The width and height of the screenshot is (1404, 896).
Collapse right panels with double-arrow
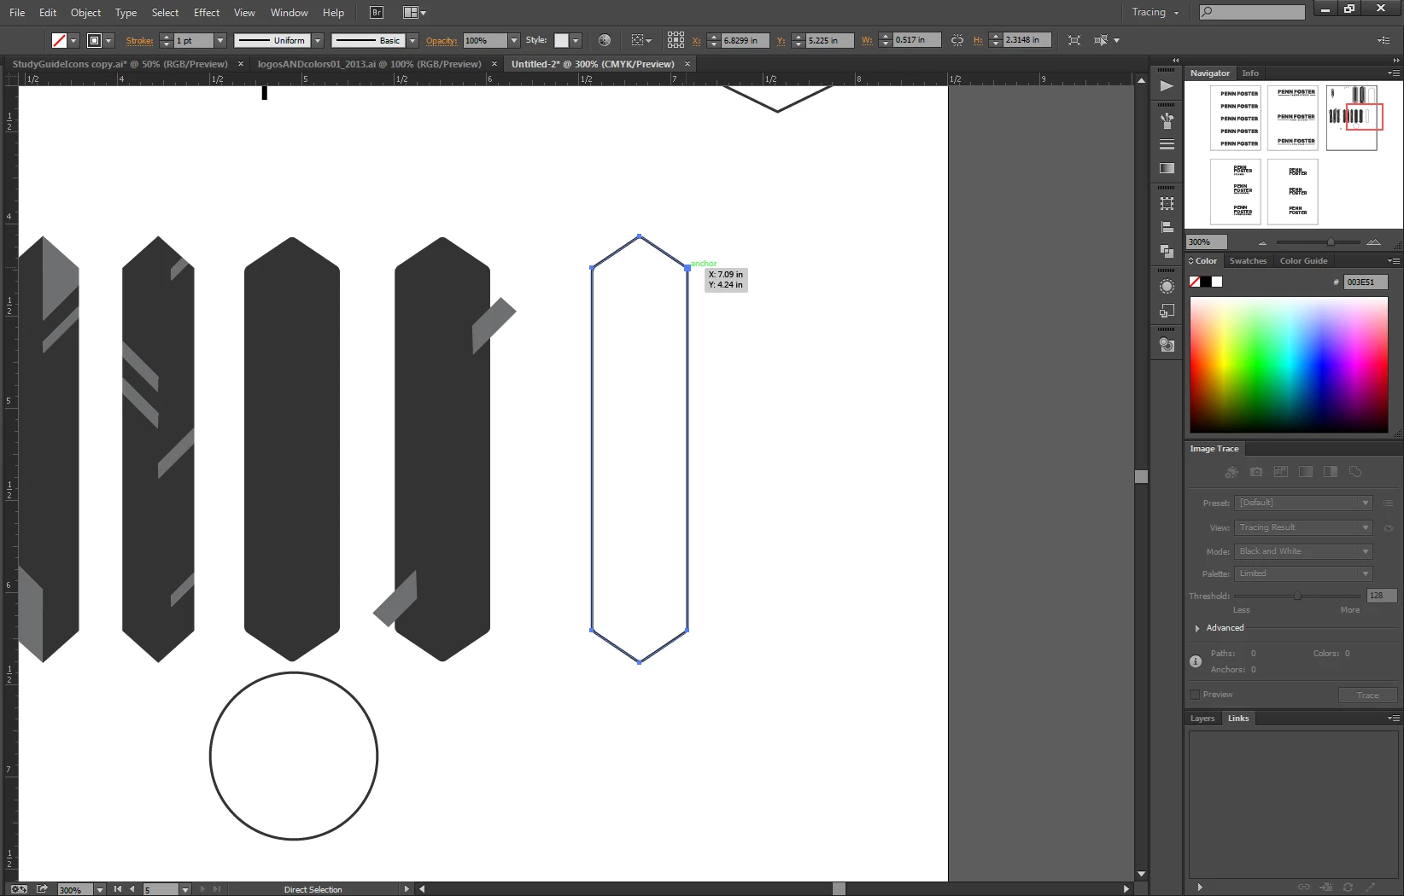pos(1396,61)
